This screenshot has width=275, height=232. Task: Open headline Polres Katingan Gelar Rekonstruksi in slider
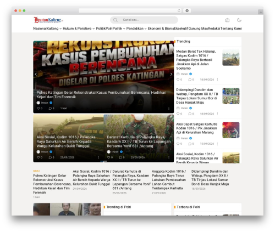click(x=101, y=95)
